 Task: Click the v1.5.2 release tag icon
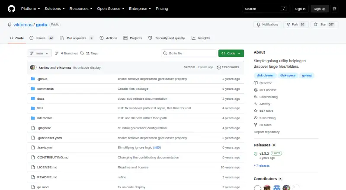[x=256, y=154]
